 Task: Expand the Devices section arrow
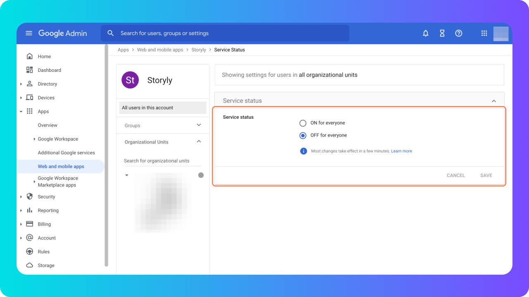(x=21, y=98)
